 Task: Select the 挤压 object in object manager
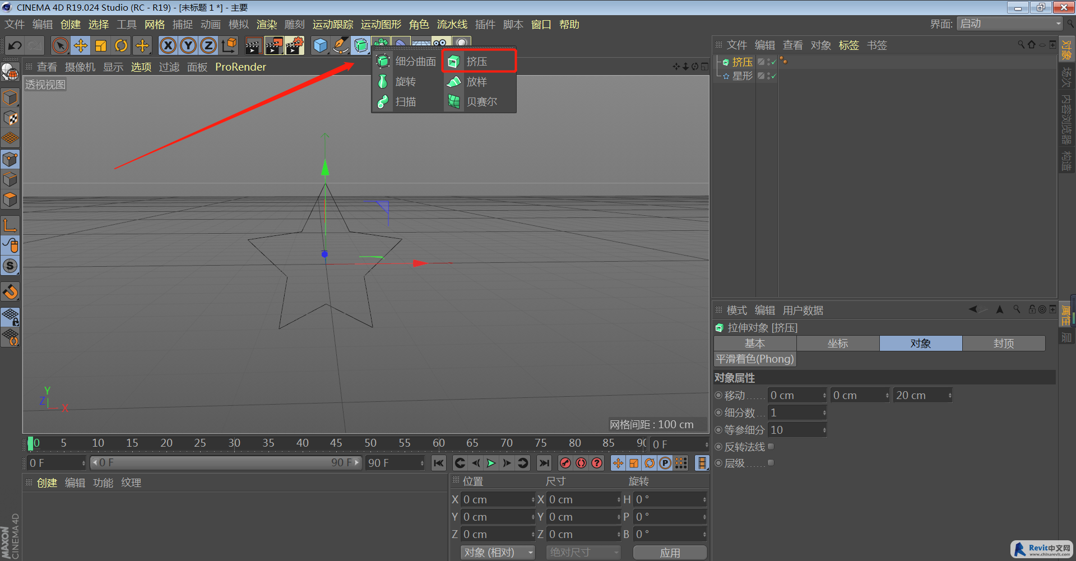click(x=742, y=62)
